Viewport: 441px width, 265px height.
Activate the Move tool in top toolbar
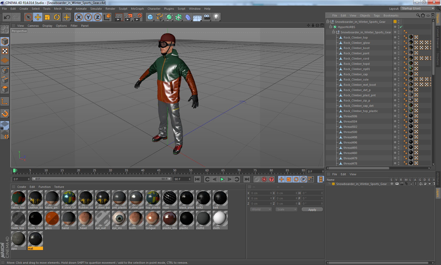point(38,17)
